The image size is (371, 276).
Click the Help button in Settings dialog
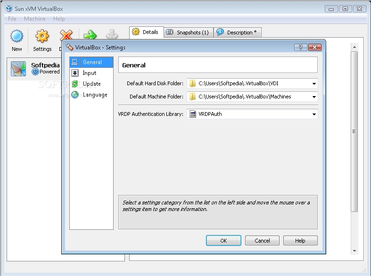(x=300, y=241)
